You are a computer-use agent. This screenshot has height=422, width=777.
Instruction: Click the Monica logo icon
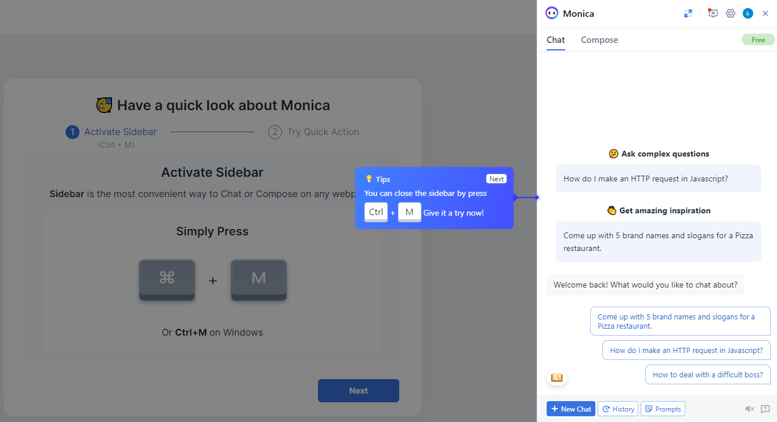pos(552,13)
